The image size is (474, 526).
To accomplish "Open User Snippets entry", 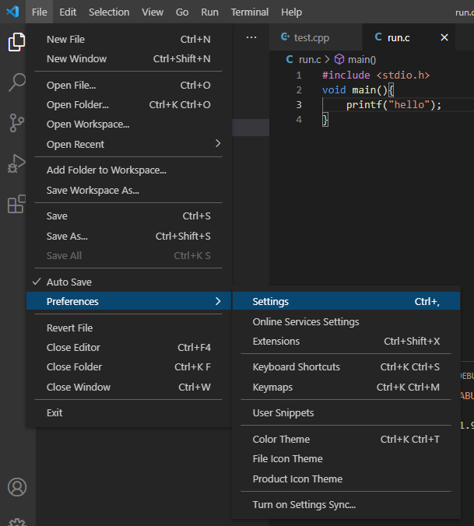I will [346, 412].
